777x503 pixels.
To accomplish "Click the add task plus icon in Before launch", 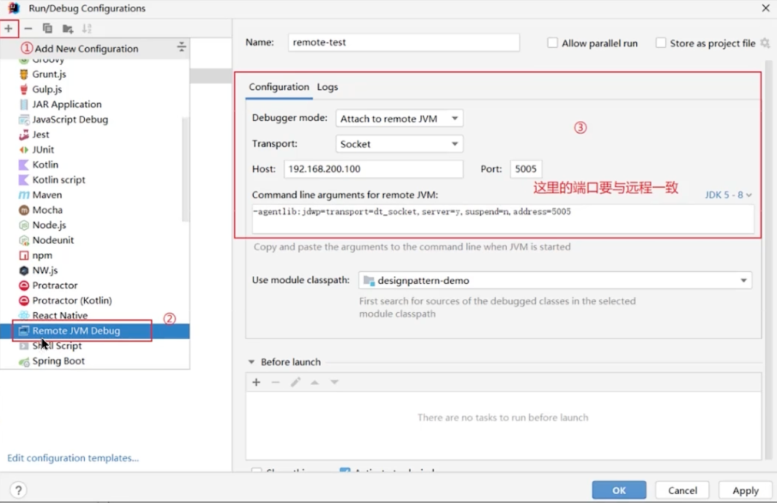I will tap(257, 382).
